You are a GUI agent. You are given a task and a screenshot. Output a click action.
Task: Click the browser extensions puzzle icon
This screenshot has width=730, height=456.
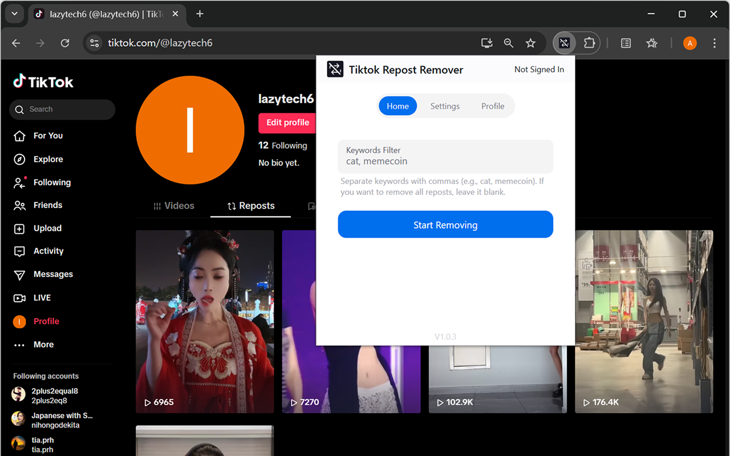[x=589, y=43]
